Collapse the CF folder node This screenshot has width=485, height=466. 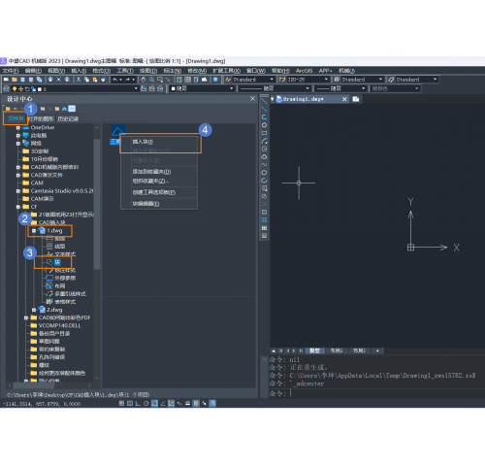pyautogui.click(x=18, y=207)
